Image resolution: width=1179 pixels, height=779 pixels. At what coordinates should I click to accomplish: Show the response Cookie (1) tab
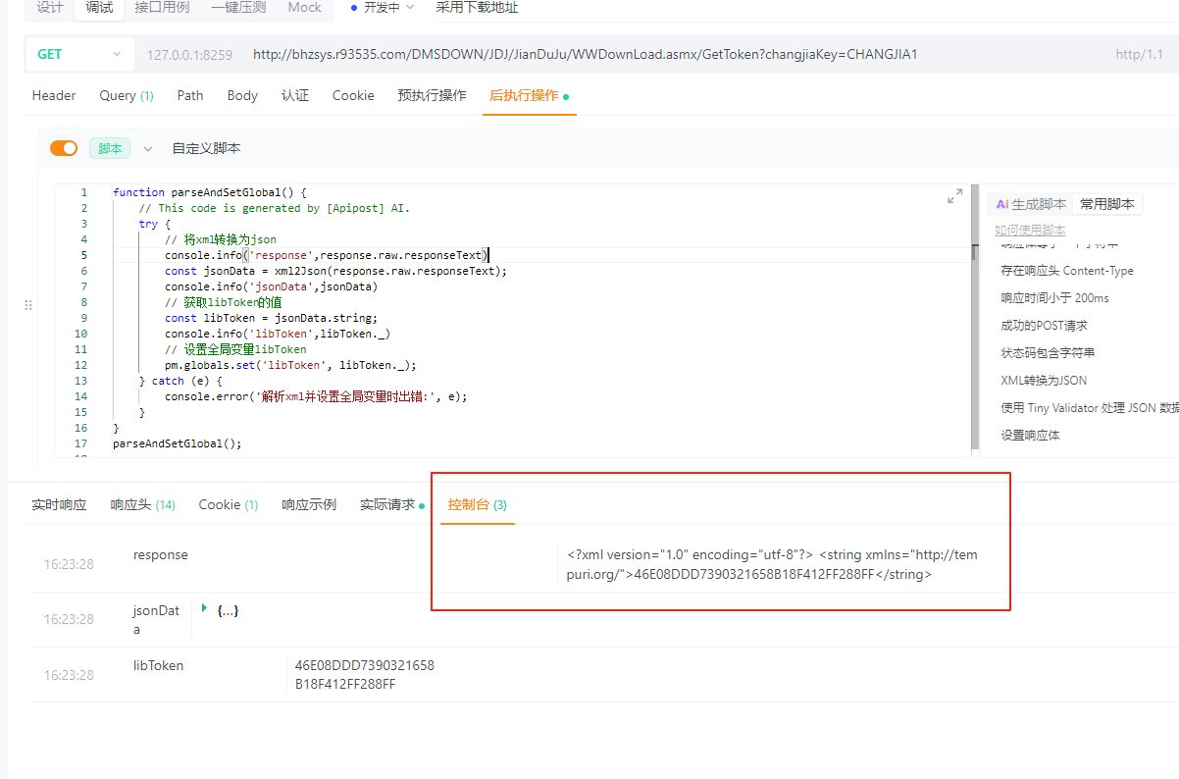click(x=229, y=504)
